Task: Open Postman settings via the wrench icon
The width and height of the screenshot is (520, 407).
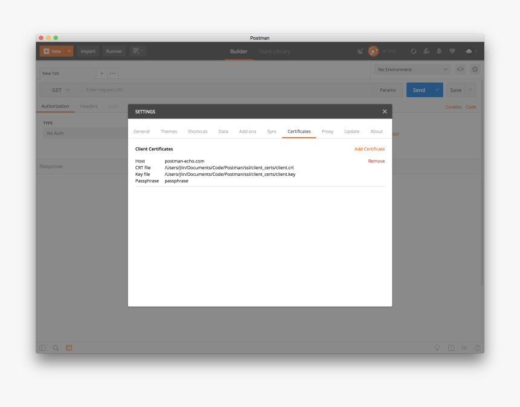Action: click(426, 51)
